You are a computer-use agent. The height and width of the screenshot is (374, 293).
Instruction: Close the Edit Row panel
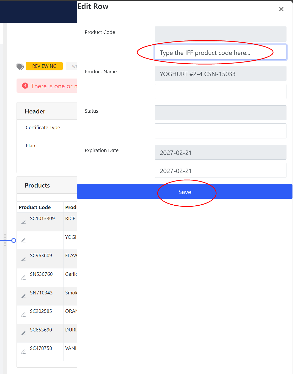pyautogui.click(x=281, y=9)
